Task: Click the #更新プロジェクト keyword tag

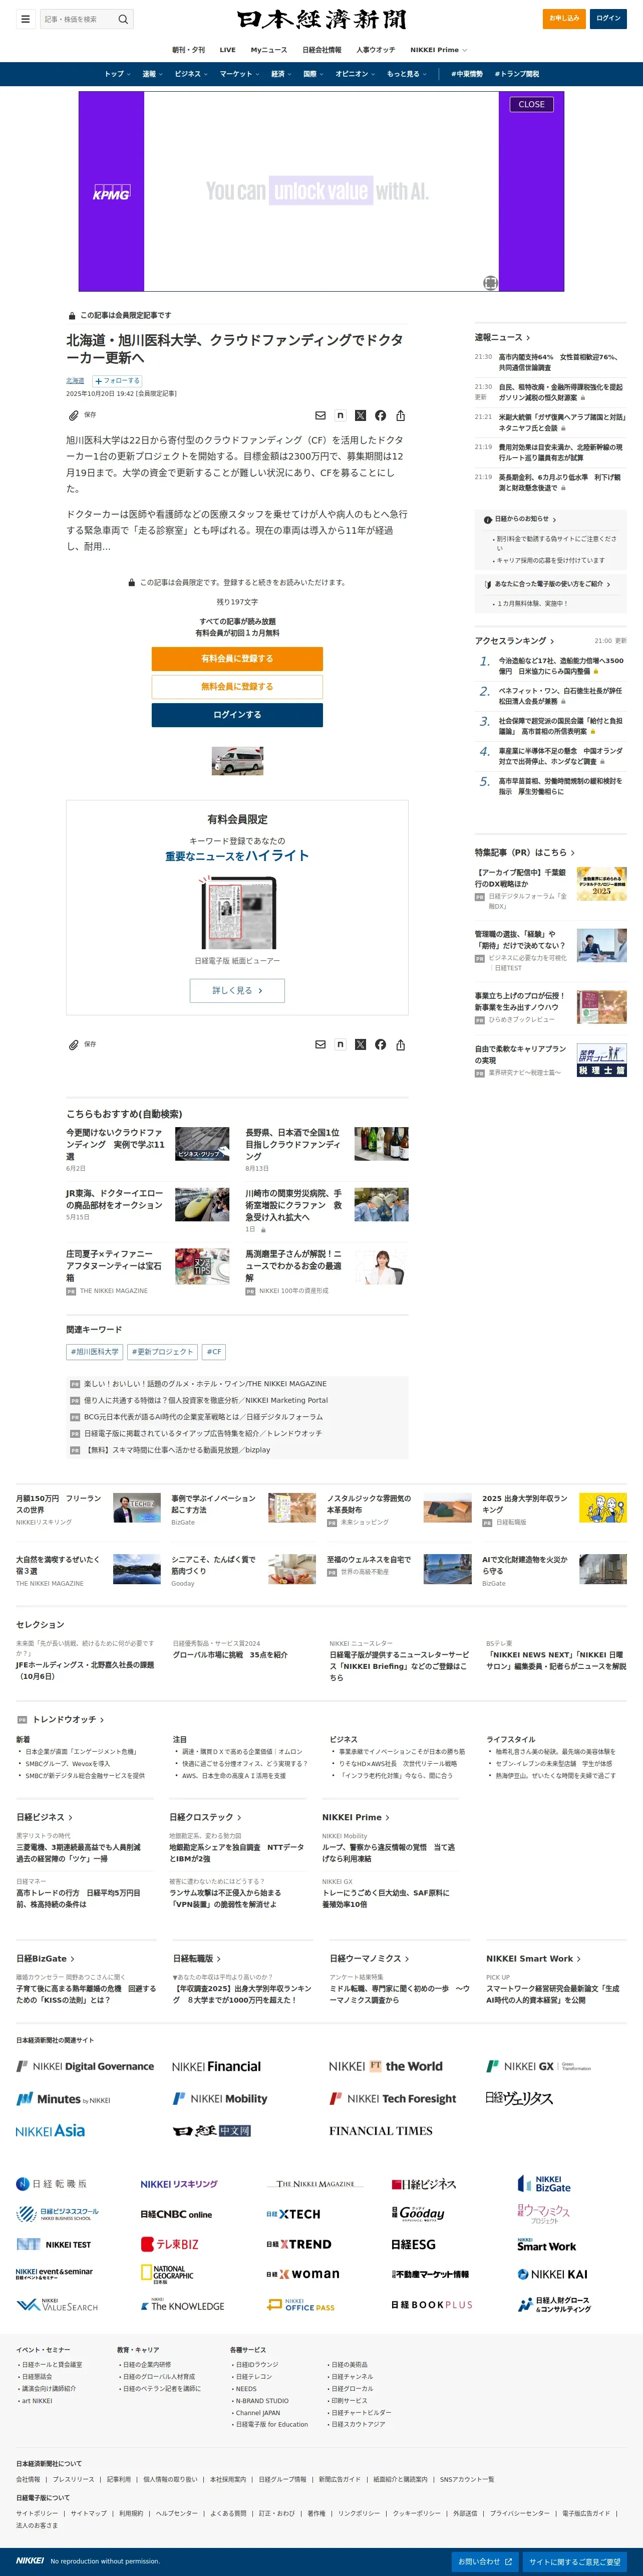Action: [162, 1352]
